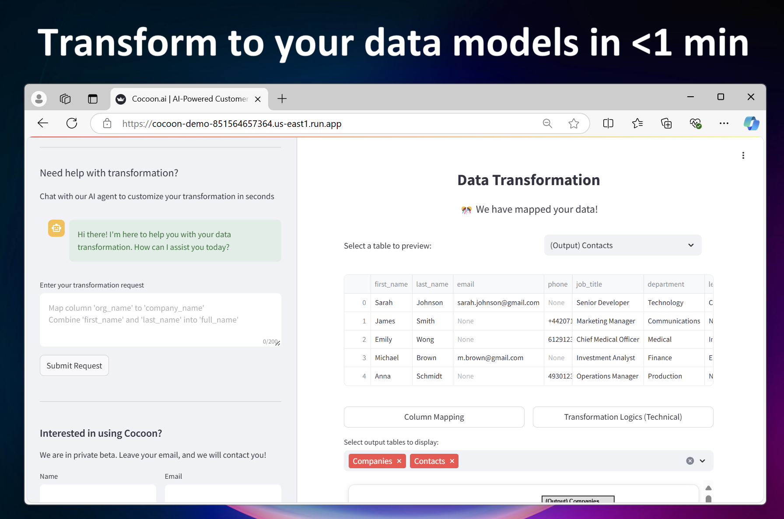Clear all selected output tables
784x519 pixels.
(x=690, y=461)
